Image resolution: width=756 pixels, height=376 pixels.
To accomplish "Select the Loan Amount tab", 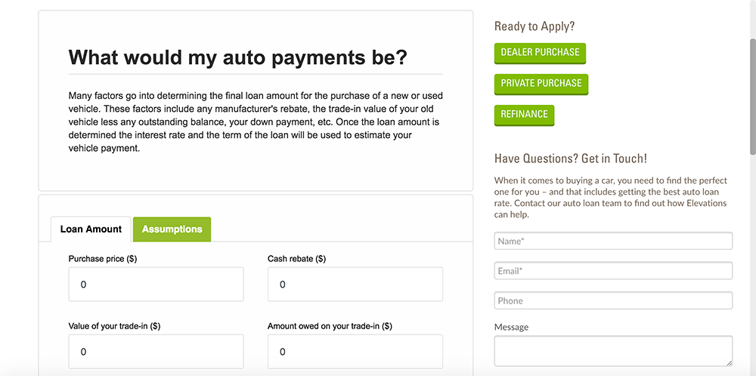I will click(91, 230).
